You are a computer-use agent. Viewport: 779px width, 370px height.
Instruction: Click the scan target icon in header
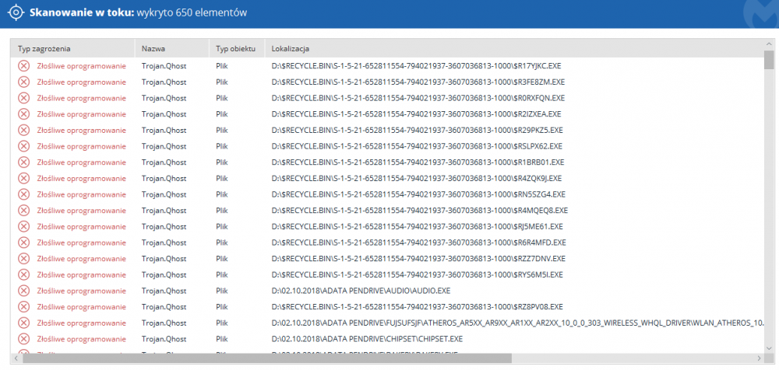(15, 13)
